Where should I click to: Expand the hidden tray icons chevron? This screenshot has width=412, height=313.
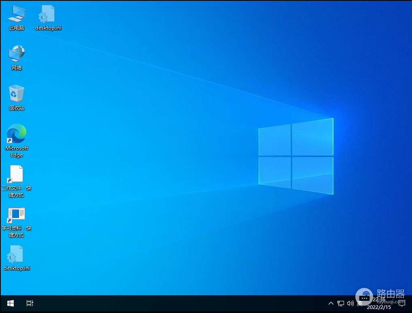coord(331,303)
